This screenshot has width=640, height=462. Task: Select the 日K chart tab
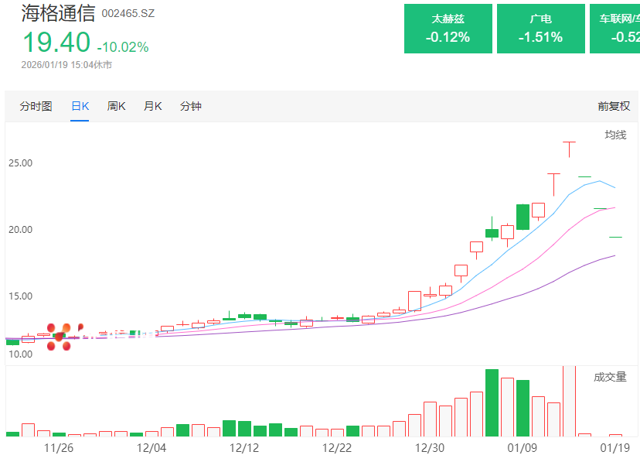(x=80, y=106)
